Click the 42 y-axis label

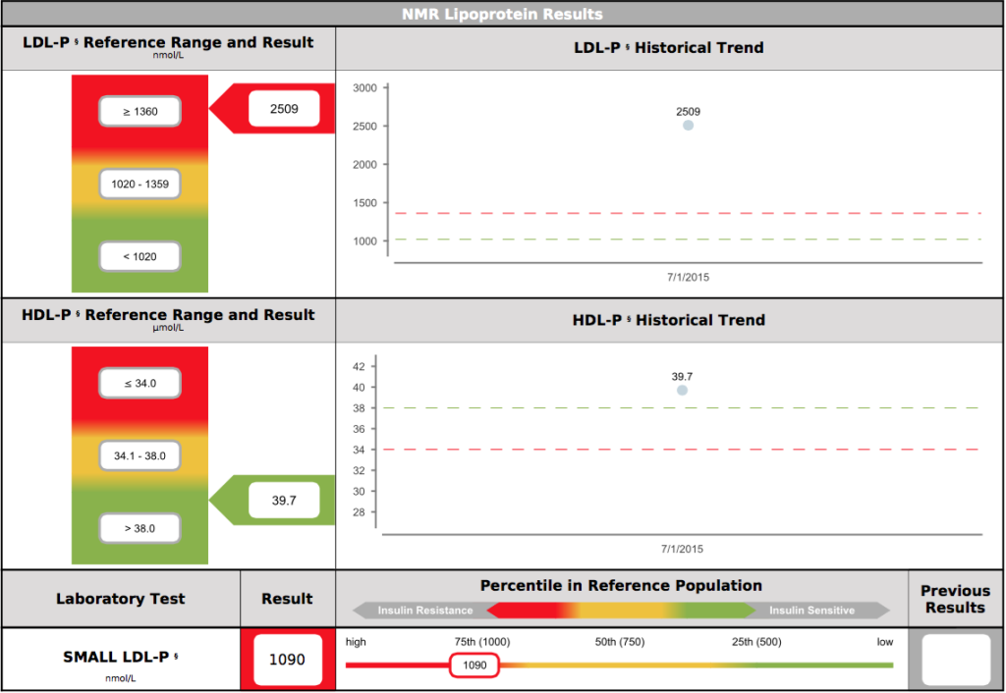[x=359, y=367]
